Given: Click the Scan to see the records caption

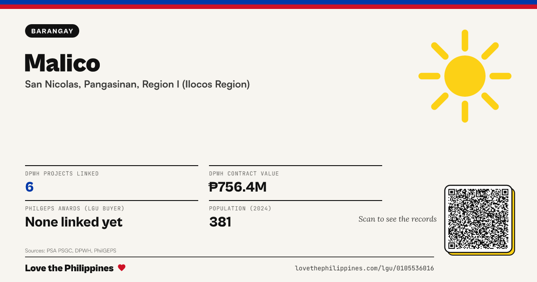Looking at the screenshot, I should tap(397, 219).
